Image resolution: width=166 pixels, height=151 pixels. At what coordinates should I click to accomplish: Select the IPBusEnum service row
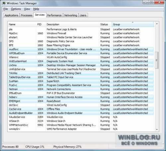pos(81,93)
